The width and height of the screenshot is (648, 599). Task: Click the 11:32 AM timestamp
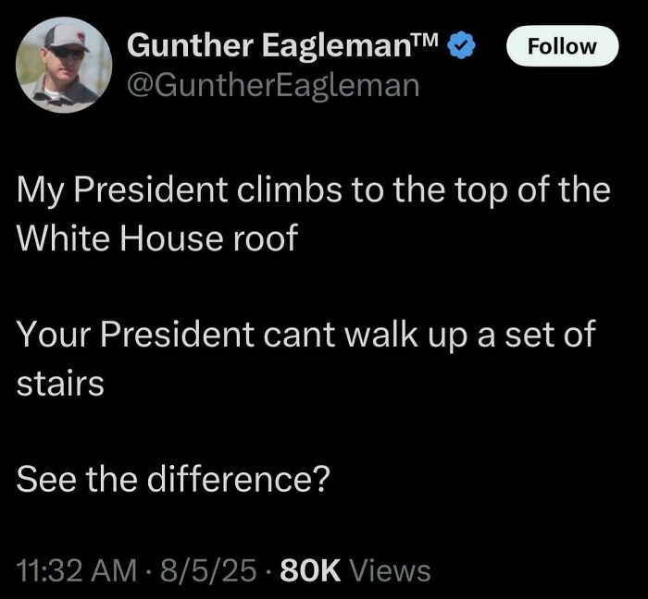point(76,569)
